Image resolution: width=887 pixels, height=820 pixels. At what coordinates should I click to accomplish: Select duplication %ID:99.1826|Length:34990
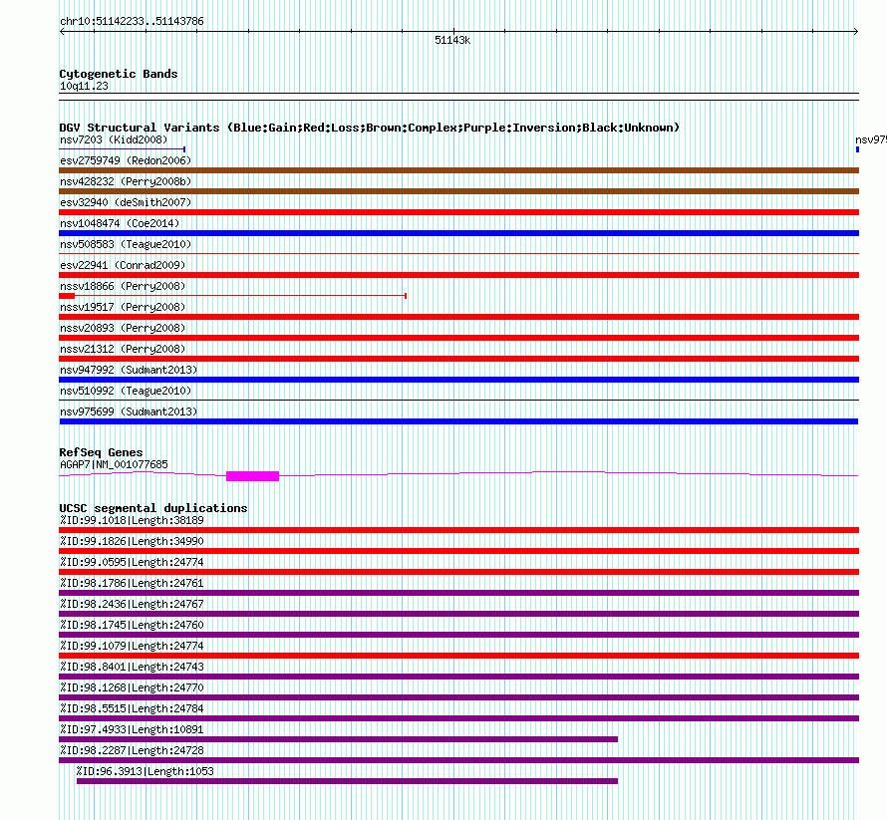pos(132,541)
